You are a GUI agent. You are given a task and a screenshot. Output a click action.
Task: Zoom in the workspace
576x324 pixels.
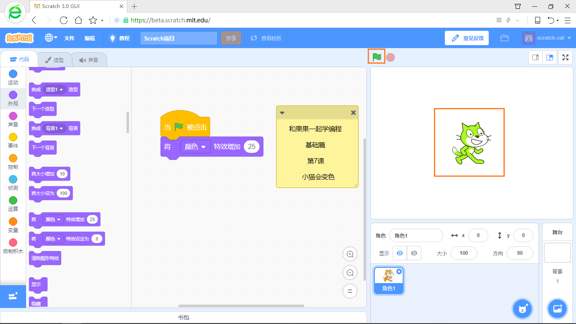click(x=350, y=254)
